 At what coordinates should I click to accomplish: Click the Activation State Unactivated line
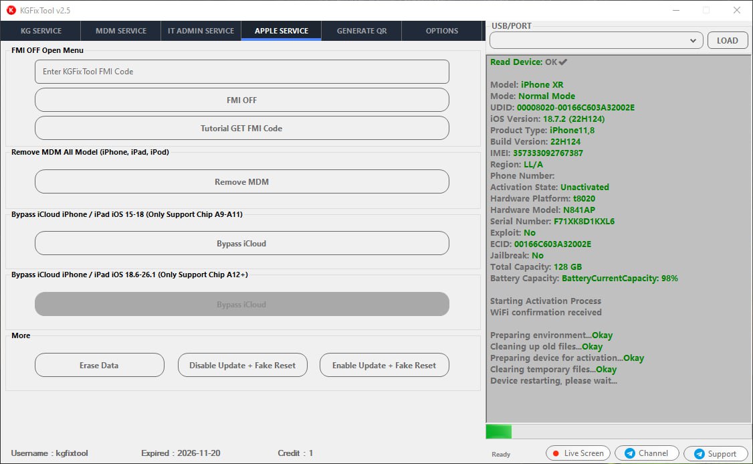pyautogui.click(x=550, y=187)
